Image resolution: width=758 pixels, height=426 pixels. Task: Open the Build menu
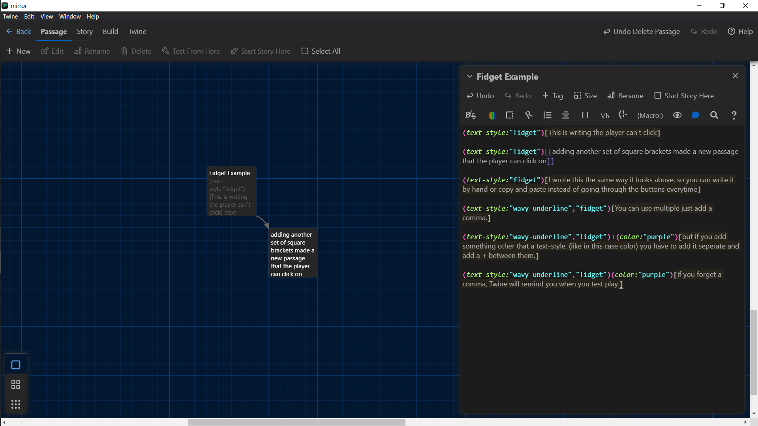pyautogui.click(x=110, y=32)
